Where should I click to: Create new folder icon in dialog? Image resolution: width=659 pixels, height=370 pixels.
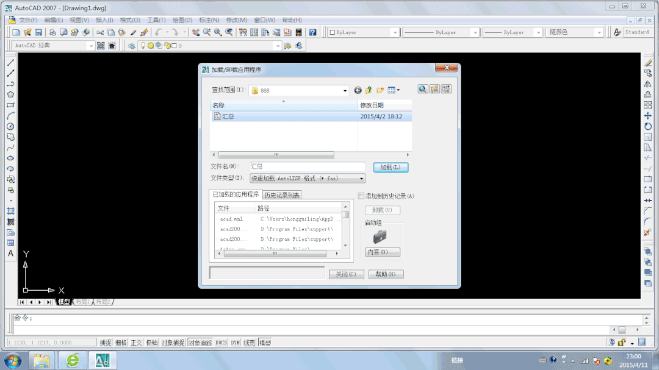(x=380, y=90)
